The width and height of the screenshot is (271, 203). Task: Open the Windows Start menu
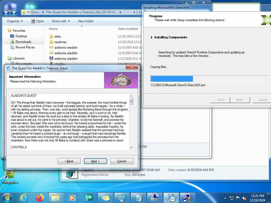(x=7, y=198)
